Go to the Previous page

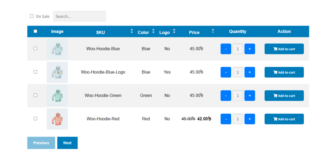pos(41,143)
